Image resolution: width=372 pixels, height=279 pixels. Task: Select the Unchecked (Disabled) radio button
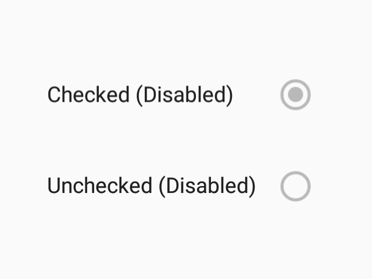(x=295, y=187)
